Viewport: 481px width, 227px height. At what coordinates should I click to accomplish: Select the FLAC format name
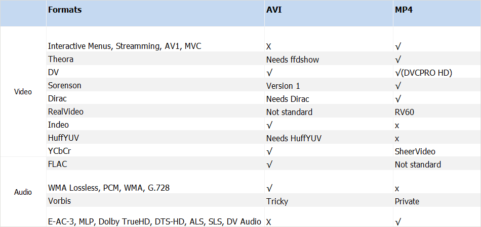pos(58,164)
